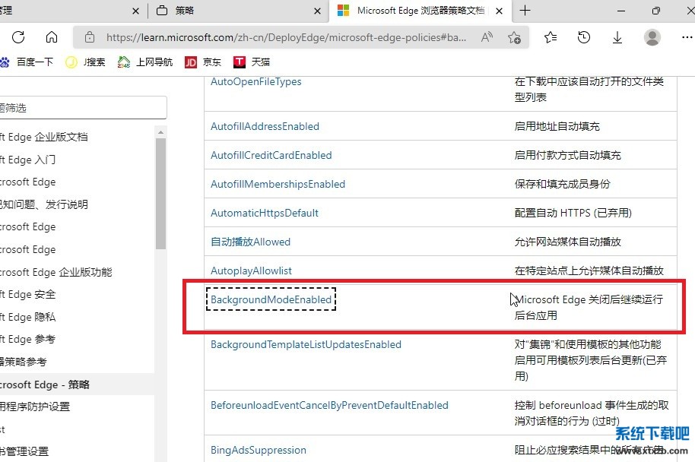
Task: Open the BackgroundModeEnabled policy link
Action: coord(271,299)
